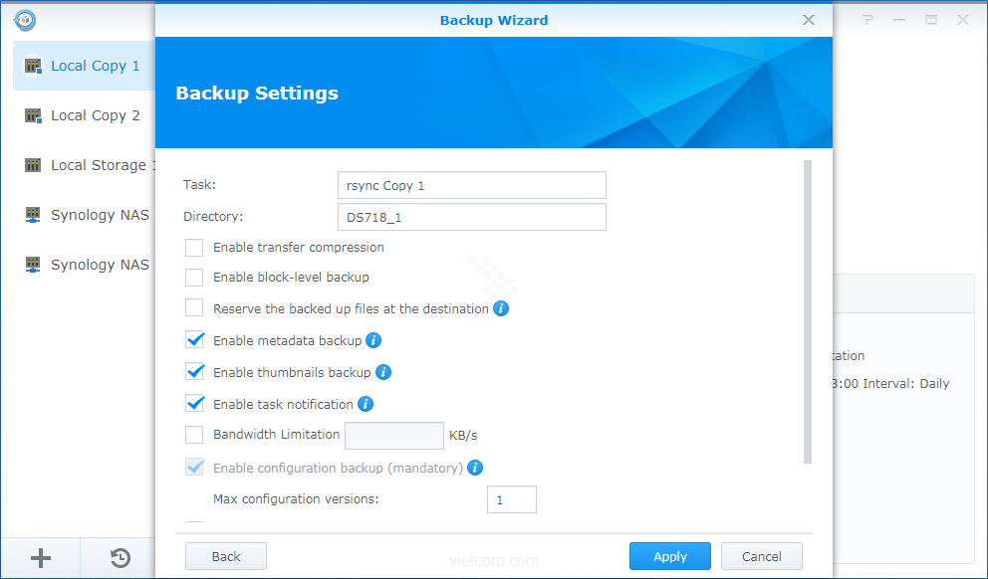Screen dimensions: 988x579
Task: Click info icon beside Reserve backed up files
Action: (x=501, y=308)
